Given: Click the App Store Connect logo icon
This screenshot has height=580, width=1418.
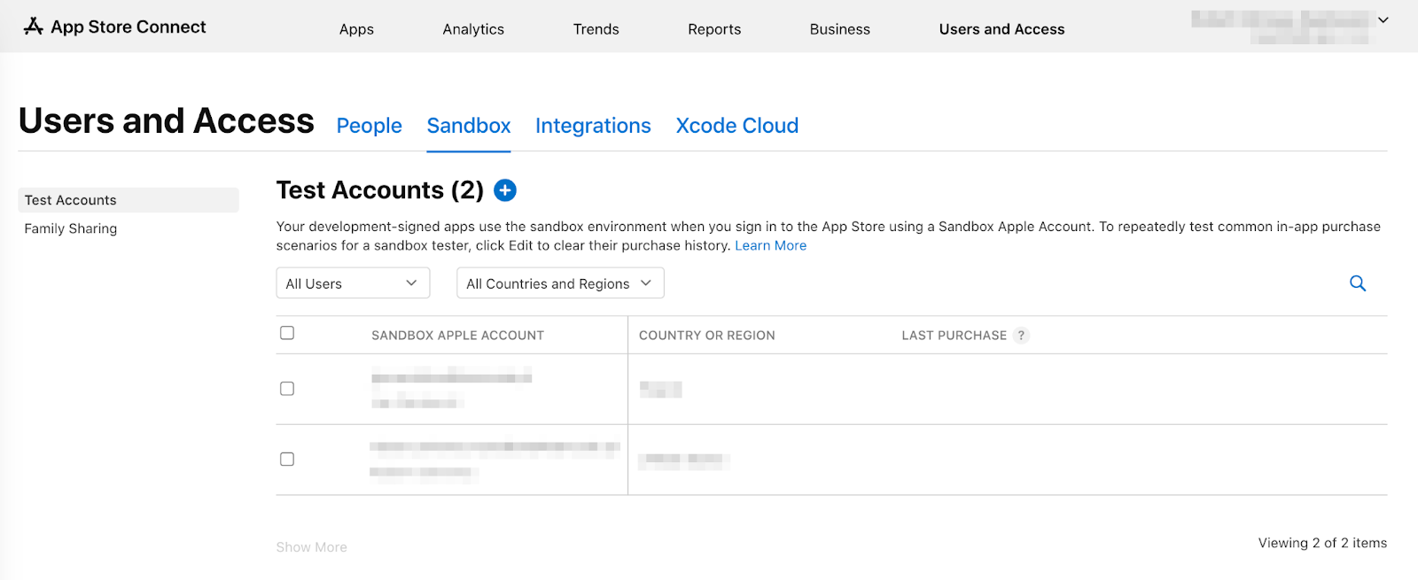Looking at the screenshot, I should coord(34,27).
